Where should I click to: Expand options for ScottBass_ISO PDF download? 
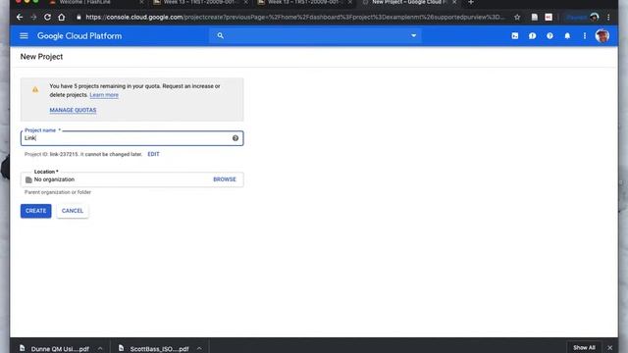(x=199, y=349)
